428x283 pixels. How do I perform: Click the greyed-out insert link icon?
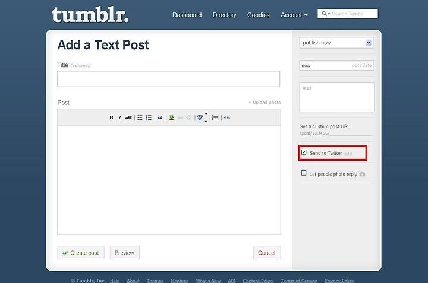180,117
